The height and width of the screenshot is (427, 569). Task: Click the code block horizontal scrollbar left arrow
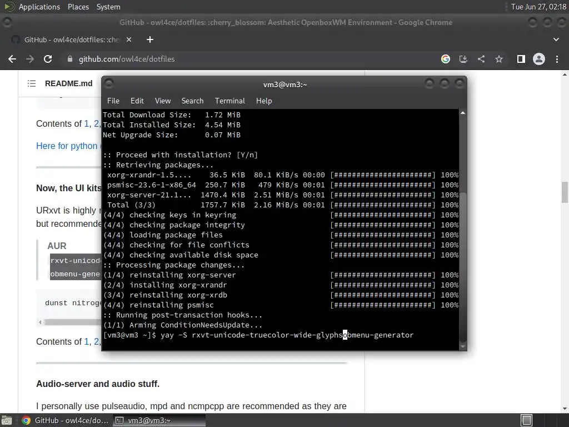pos(40,322)
